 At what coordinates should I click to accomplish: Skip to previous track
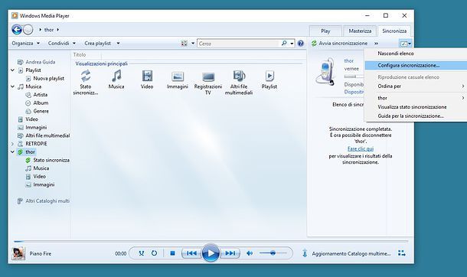tap(191, 253)
